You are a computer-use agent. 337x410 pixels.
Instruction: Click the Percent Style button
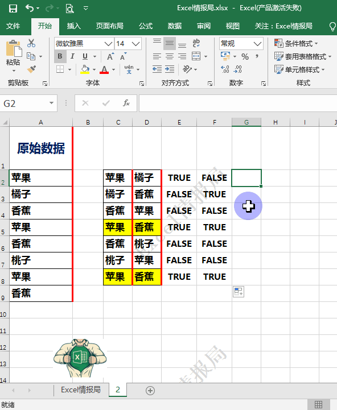pos(245,56)
